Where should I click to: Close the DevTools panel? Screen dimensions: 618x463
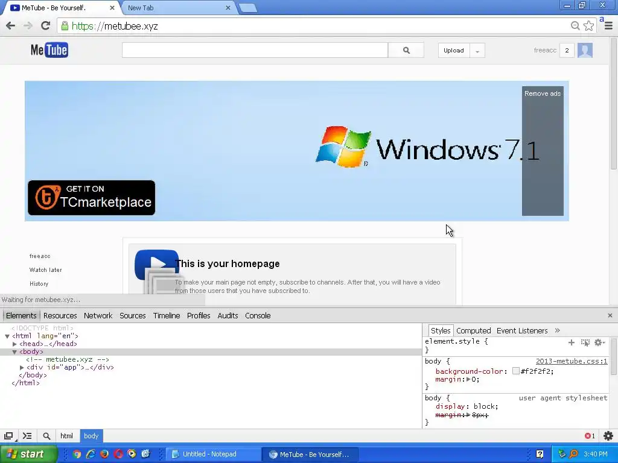(610, 315)
